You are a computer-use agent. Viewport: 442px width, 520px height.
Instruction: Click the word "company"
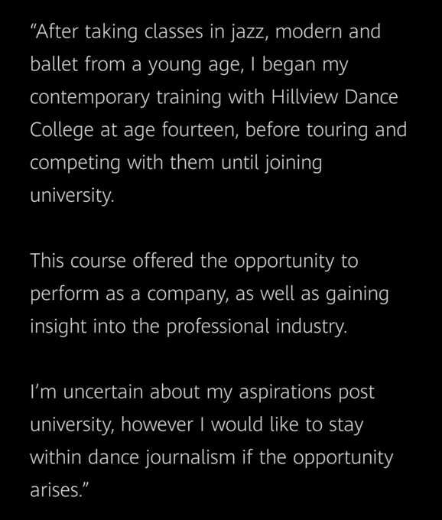point(187,295)
